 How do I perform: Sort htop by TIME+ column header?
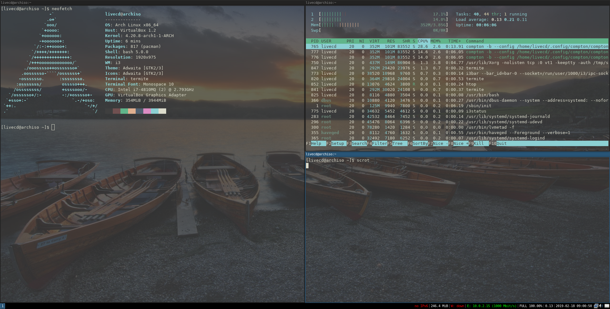tap(454, 41)
